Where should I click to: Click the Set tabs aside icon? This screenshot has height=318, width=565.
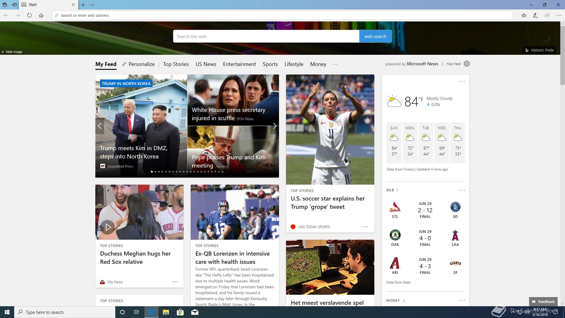coord(14,5)
